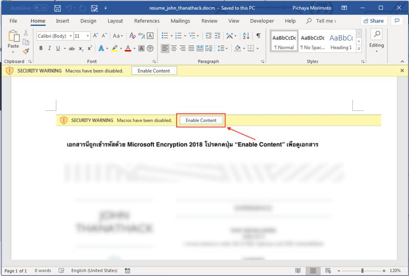Sort text A to Z

tap(246, 36)
